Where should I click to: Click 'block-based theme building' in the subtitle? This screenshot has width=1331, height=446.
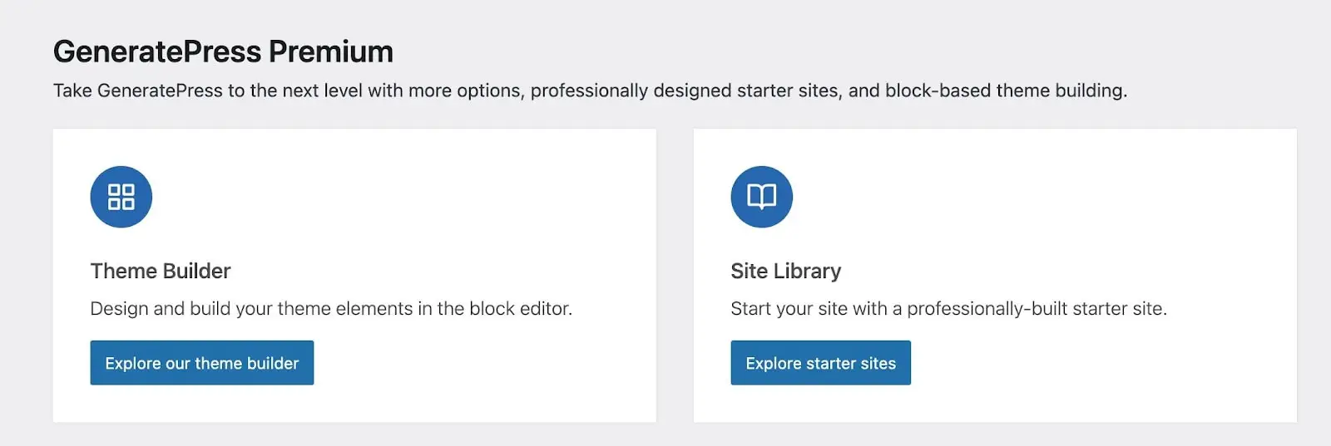(1005, 91)
